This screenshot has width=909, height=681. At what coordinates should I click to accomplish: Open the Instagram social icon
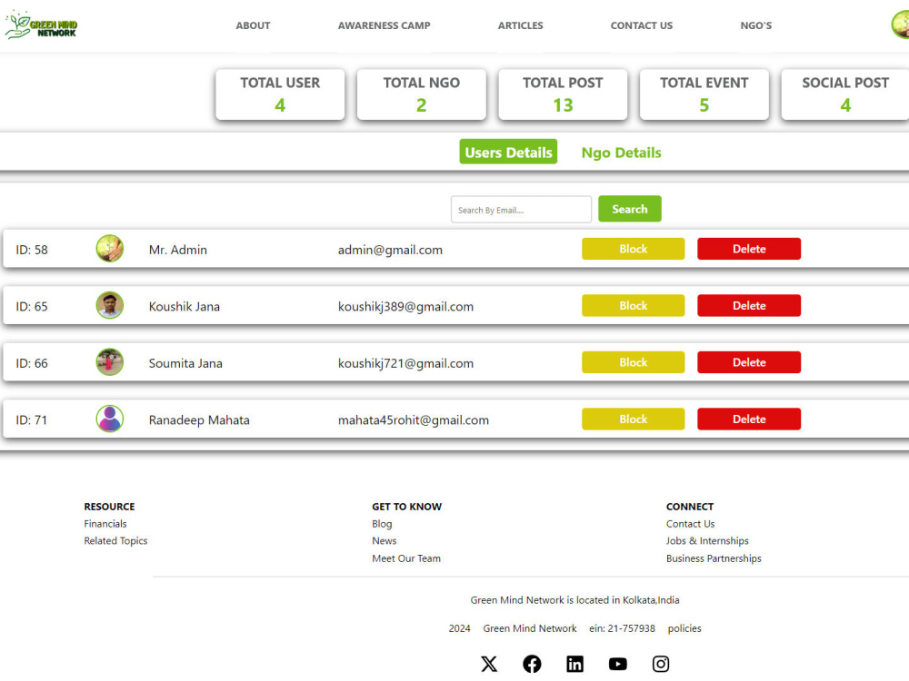(660, 664)
